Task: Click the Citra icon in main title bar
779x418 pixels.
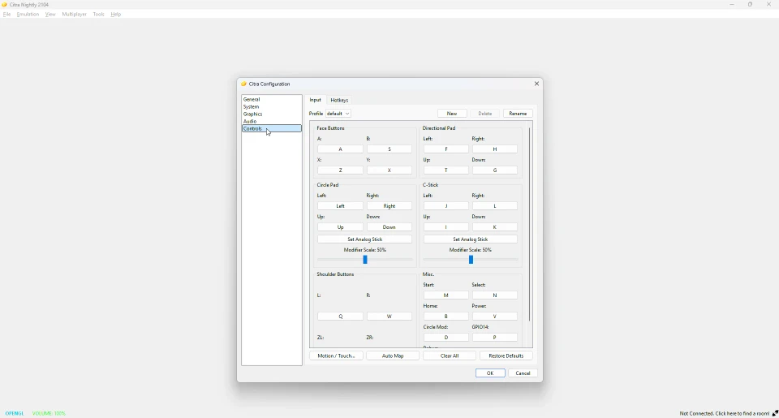Action: tap(5, 5)
